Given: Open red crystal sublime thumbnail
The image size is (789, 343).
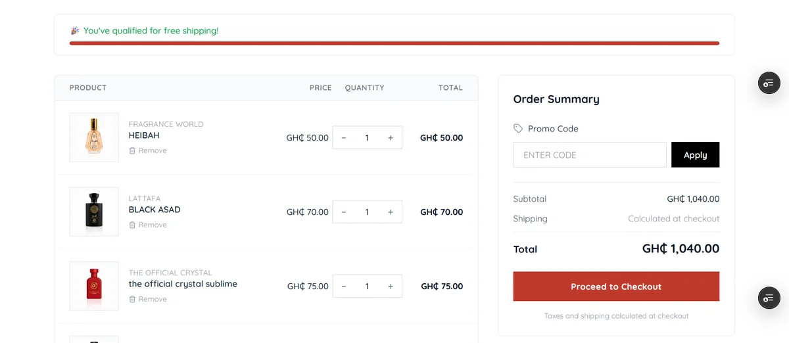Looking at the screenshot, I should (94, 286).
